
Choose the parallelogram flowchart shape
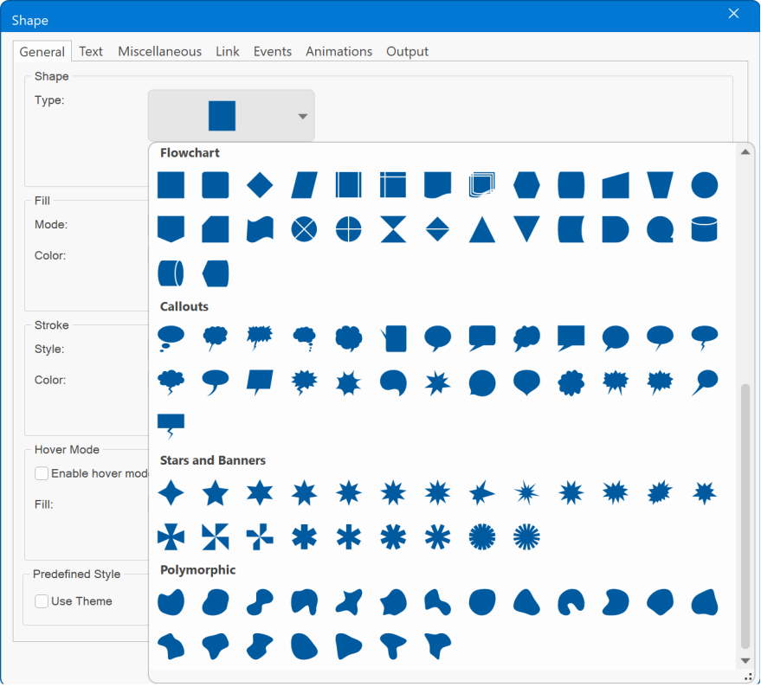click(304, 185)
